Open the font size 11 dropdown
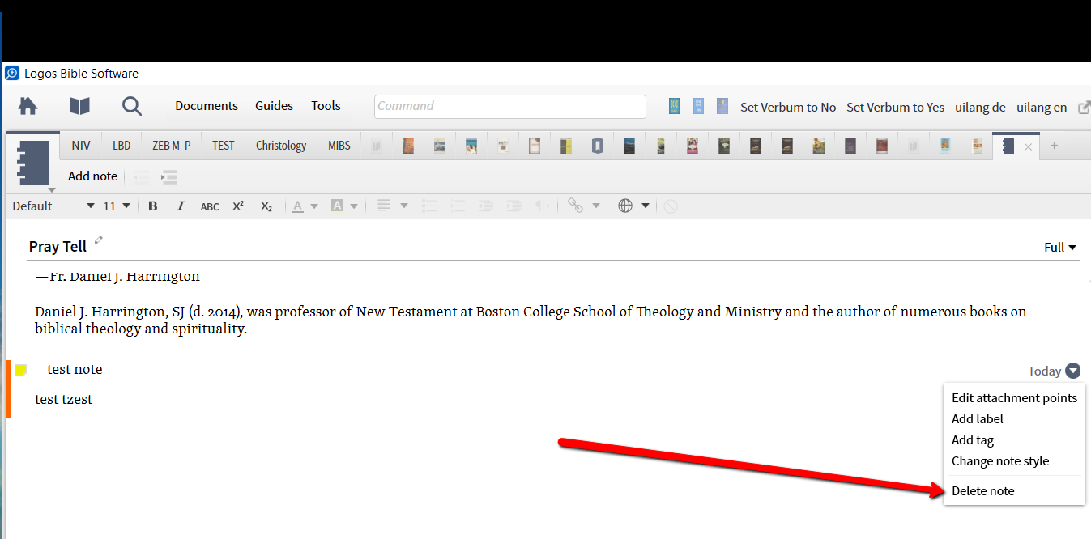 [117, 206]
